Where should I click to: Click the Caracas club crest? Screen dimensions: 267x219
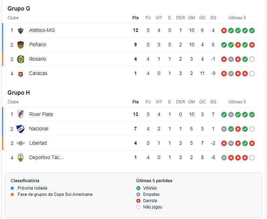(x=21, y=74)
